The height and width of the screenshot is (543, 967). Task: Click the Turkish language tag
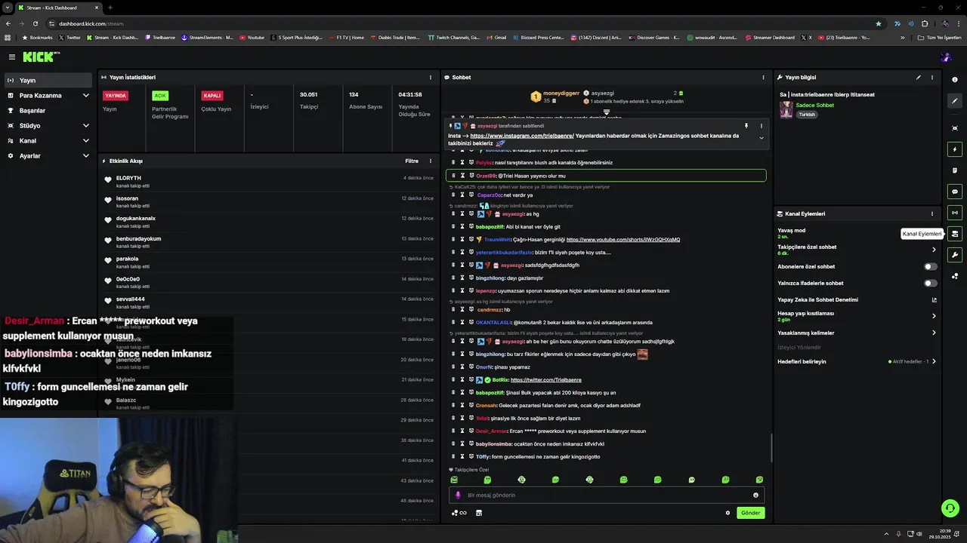coord(807,115)
